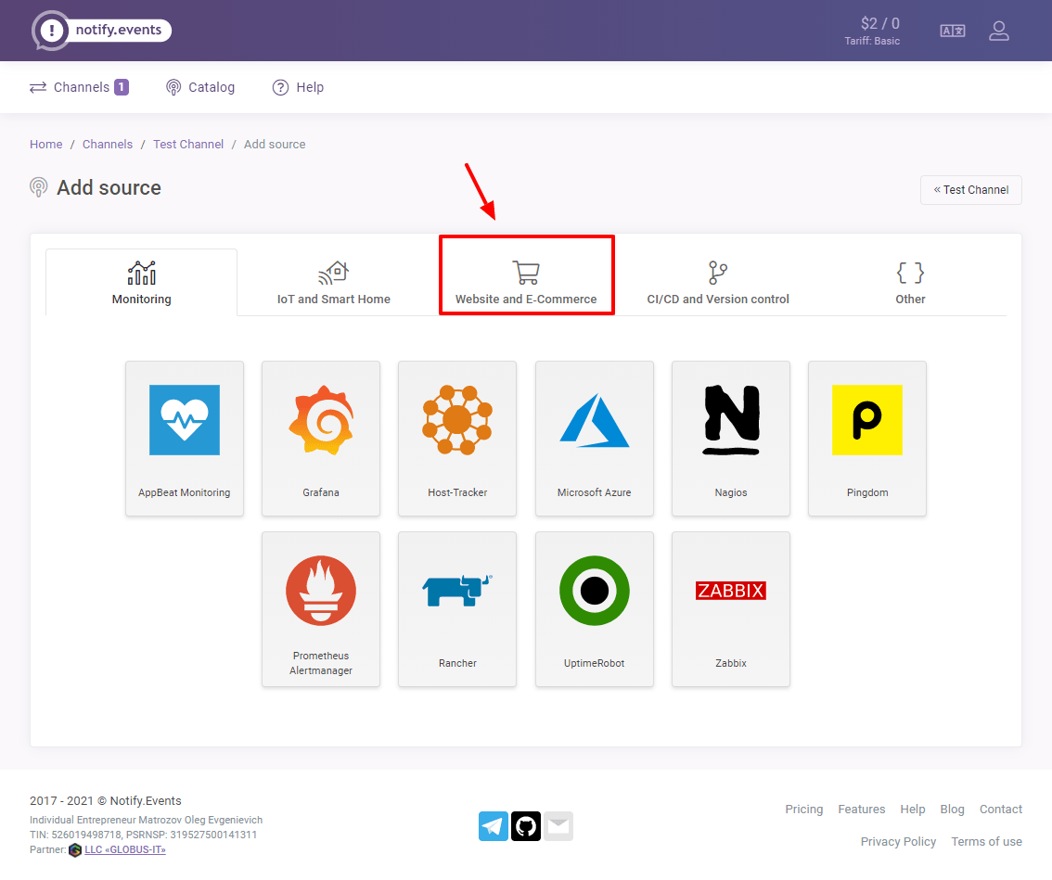The image size is (1052, 880).
Task: Open the footer Help link
Action: [x=913, y=809]
